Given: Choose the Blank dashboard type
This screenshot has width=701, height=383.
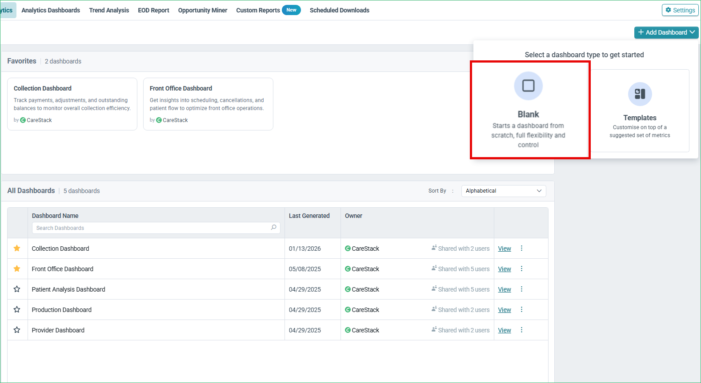Looking at the screenshot, I should 530,110.
